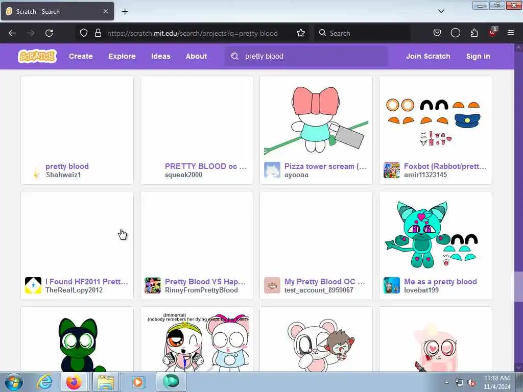The width and height of the screenshot is (523, 392).
Task: Open 'I Found HF2011 Prett...' project link
Action: (87, 281)
